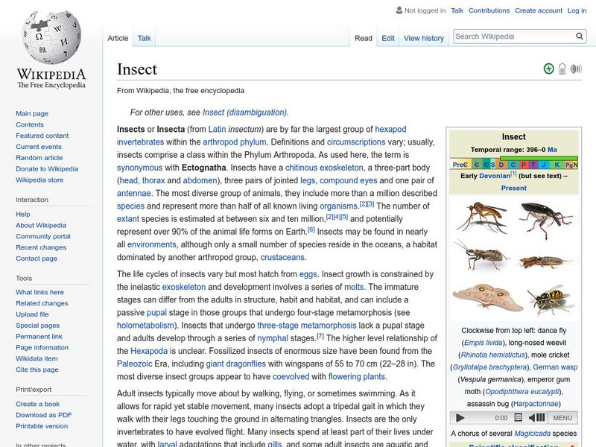The image size is (596, 447).
Task: Click the search magnifying glass icon
Action: coord(579,36)
